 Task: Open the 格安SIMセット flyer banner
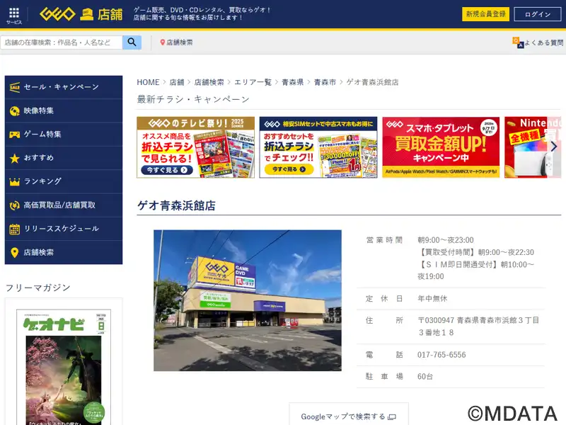point(318,147)
